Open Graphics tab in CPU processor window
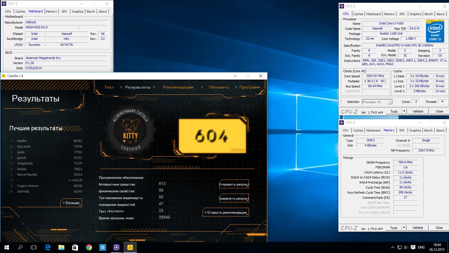This screenshot has width=449, height=253. tap(416, 14)
